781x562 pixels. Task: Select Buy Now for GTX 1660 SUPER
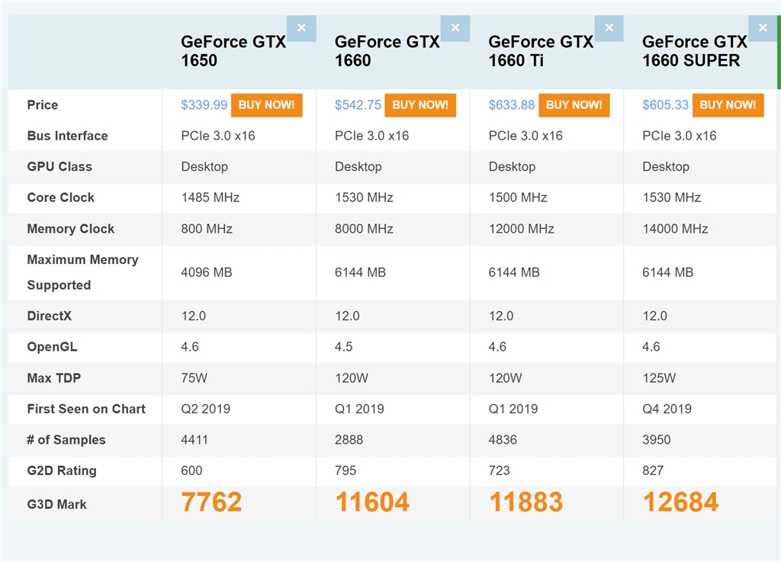(728, 105)
